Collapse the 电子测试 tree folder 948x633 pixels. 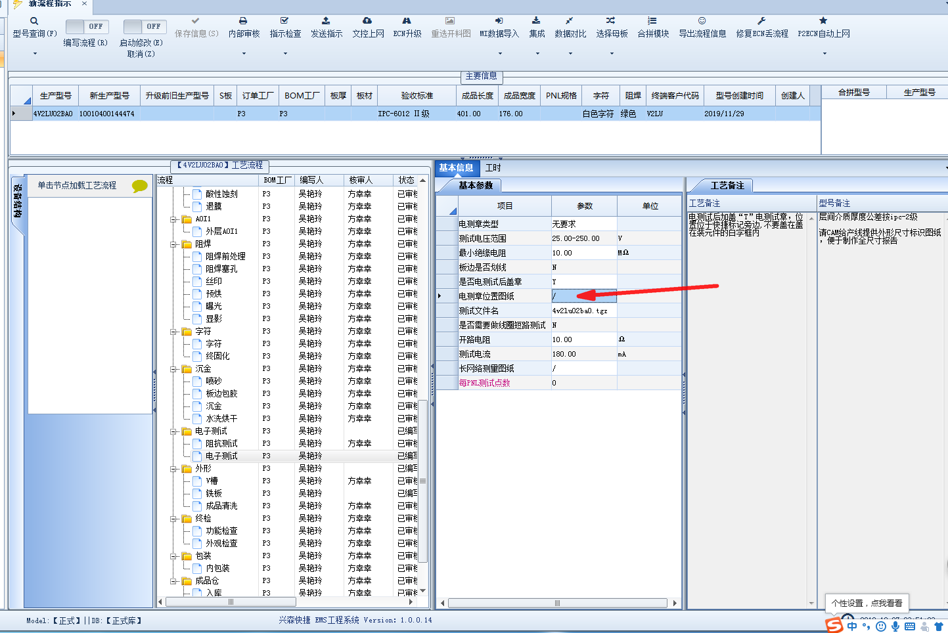[x=174, y=431]
